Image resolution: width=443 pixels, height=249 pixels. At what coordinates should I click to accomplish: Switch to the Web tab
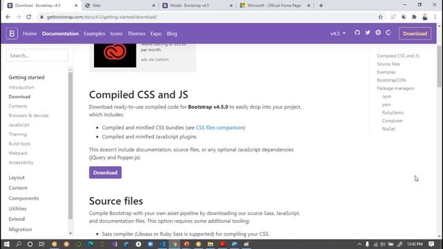click(120, 6)
